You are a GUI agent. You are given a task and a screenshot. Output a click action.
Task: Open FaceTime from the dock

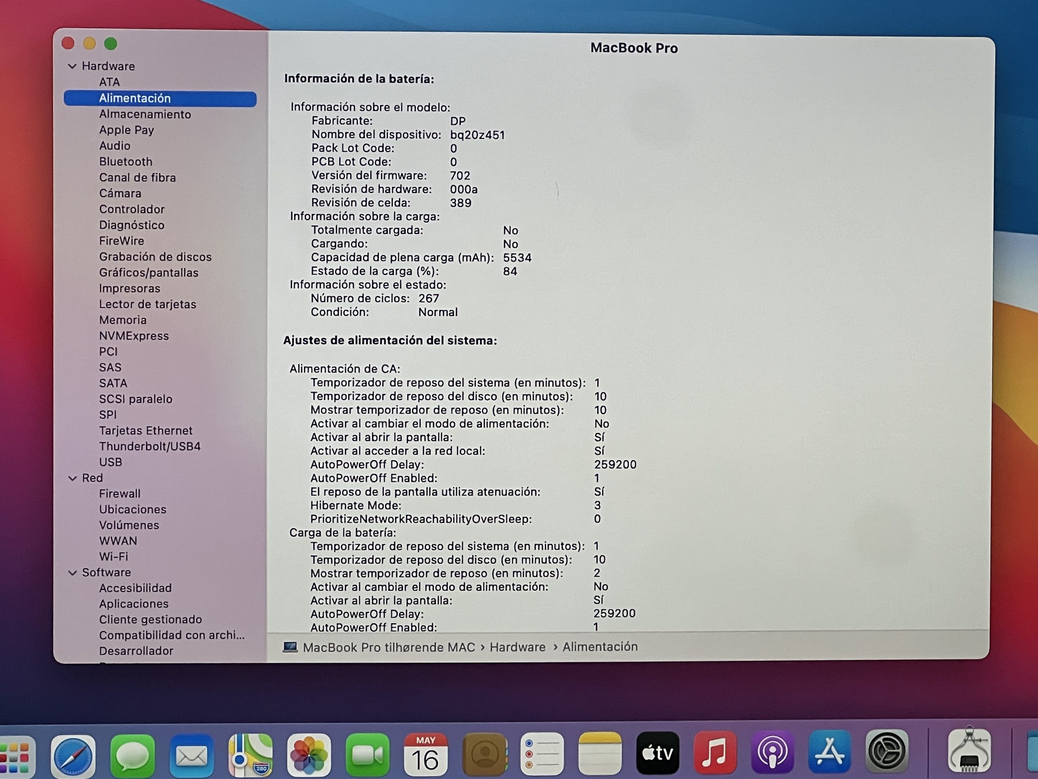click(x=367, y=755)
